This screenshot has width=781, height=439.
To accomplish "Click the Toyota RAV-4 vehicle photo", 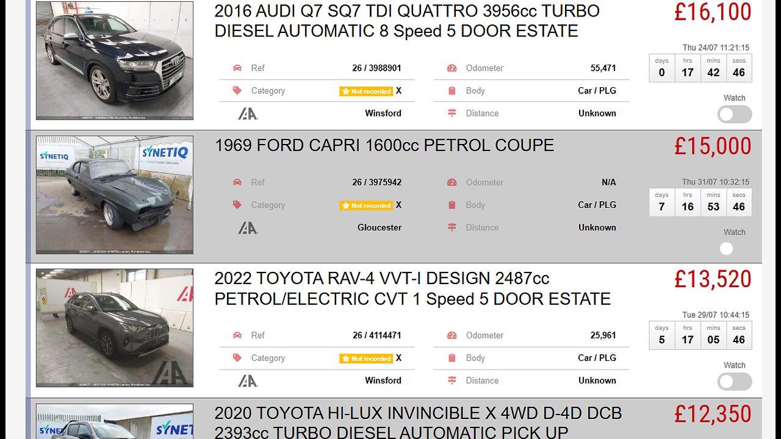I will tap(115, 328).
